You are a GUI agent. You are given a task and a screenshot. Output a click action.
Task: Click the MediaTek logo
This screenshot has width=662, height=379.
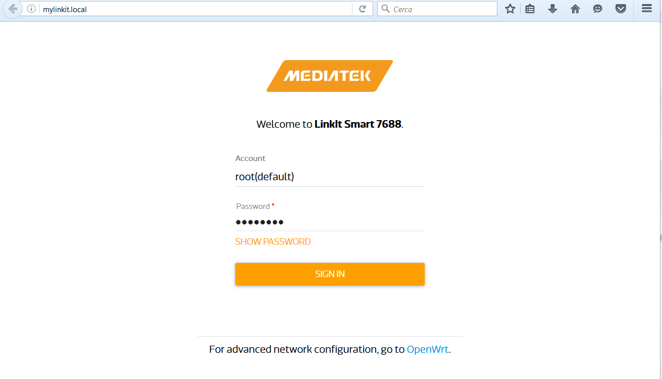[x=329, y=76]
